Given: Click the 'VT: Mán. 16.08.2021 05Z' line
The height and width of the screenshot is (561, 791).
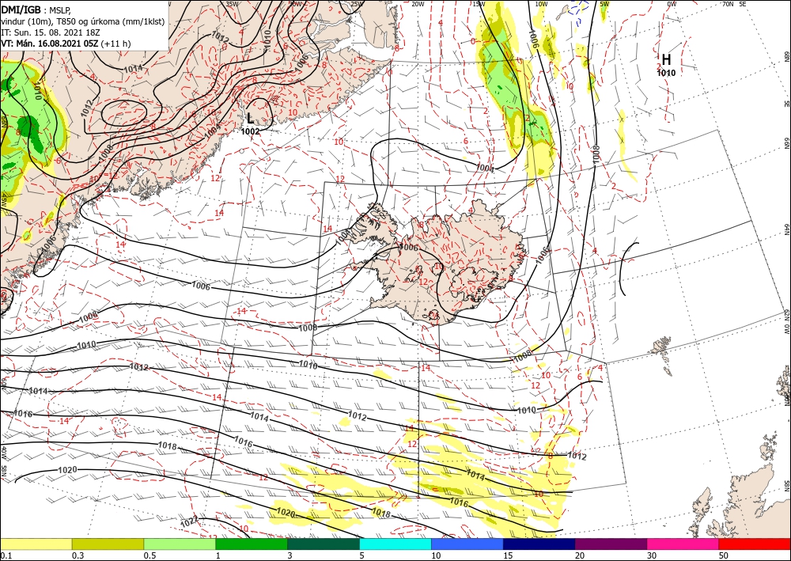Looking at the screenshot, I should point(66,44).
